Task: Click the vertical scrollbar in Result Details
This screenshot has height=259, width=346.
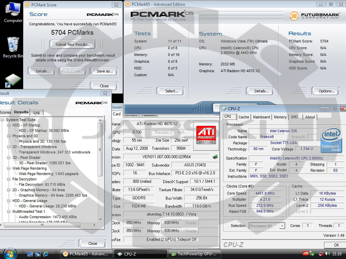Action: tap(100, 150)
